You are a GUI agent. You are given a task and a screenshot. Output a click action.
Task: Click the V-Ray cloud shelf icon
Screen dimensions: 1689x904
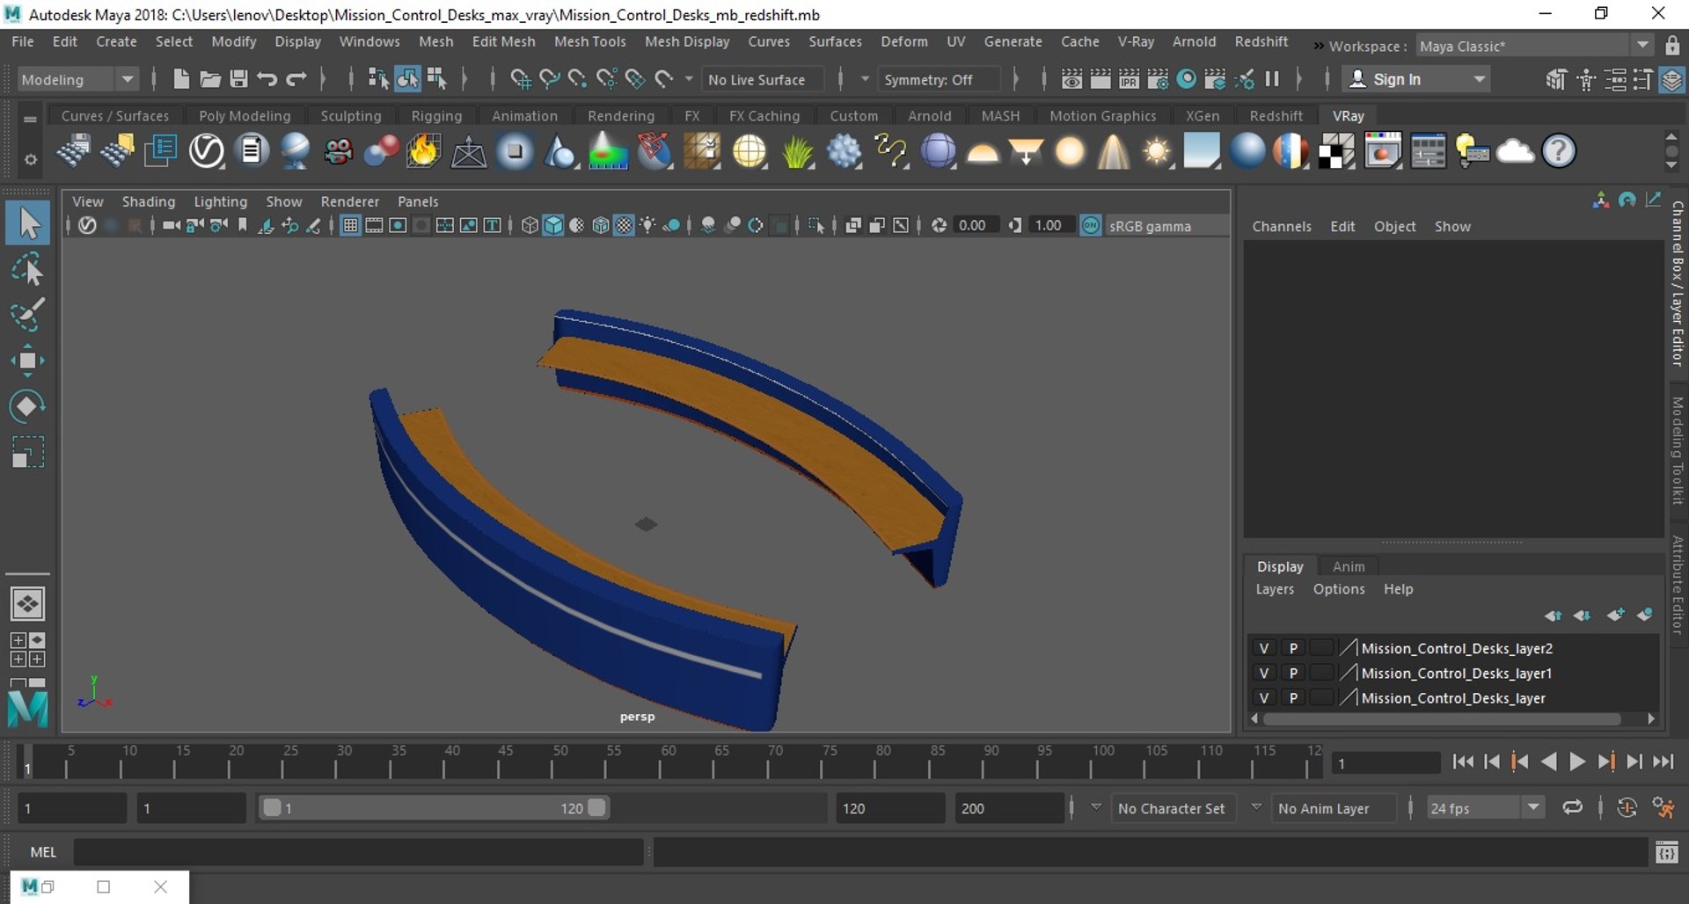pos(1515,151)
